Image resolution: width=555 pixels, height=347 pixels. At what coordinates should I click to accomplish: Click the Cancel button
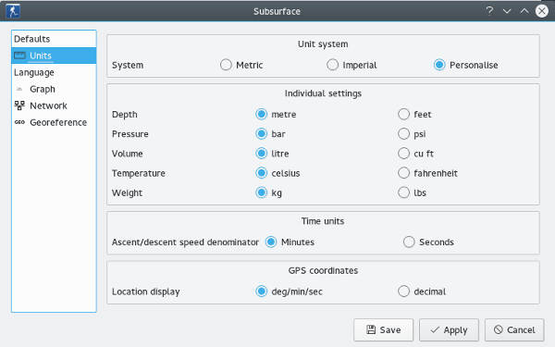click(514, 330)
